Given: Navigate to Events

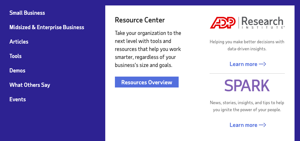Looking at the screenshot, I should [x=17, y=99].
